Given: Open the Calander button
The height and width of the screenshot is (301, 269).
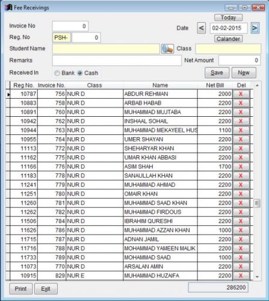Looking at the screenshot, I should click(x=228, y=39).
